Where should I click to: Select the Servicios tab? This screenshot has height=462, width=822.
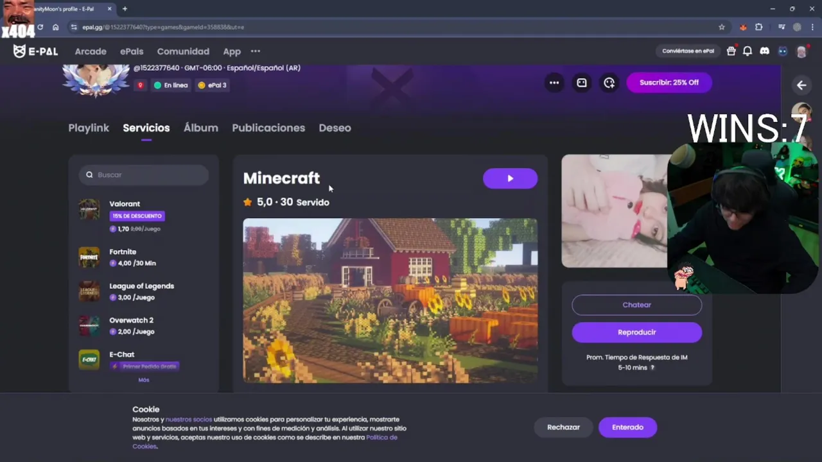coord(146,128)
